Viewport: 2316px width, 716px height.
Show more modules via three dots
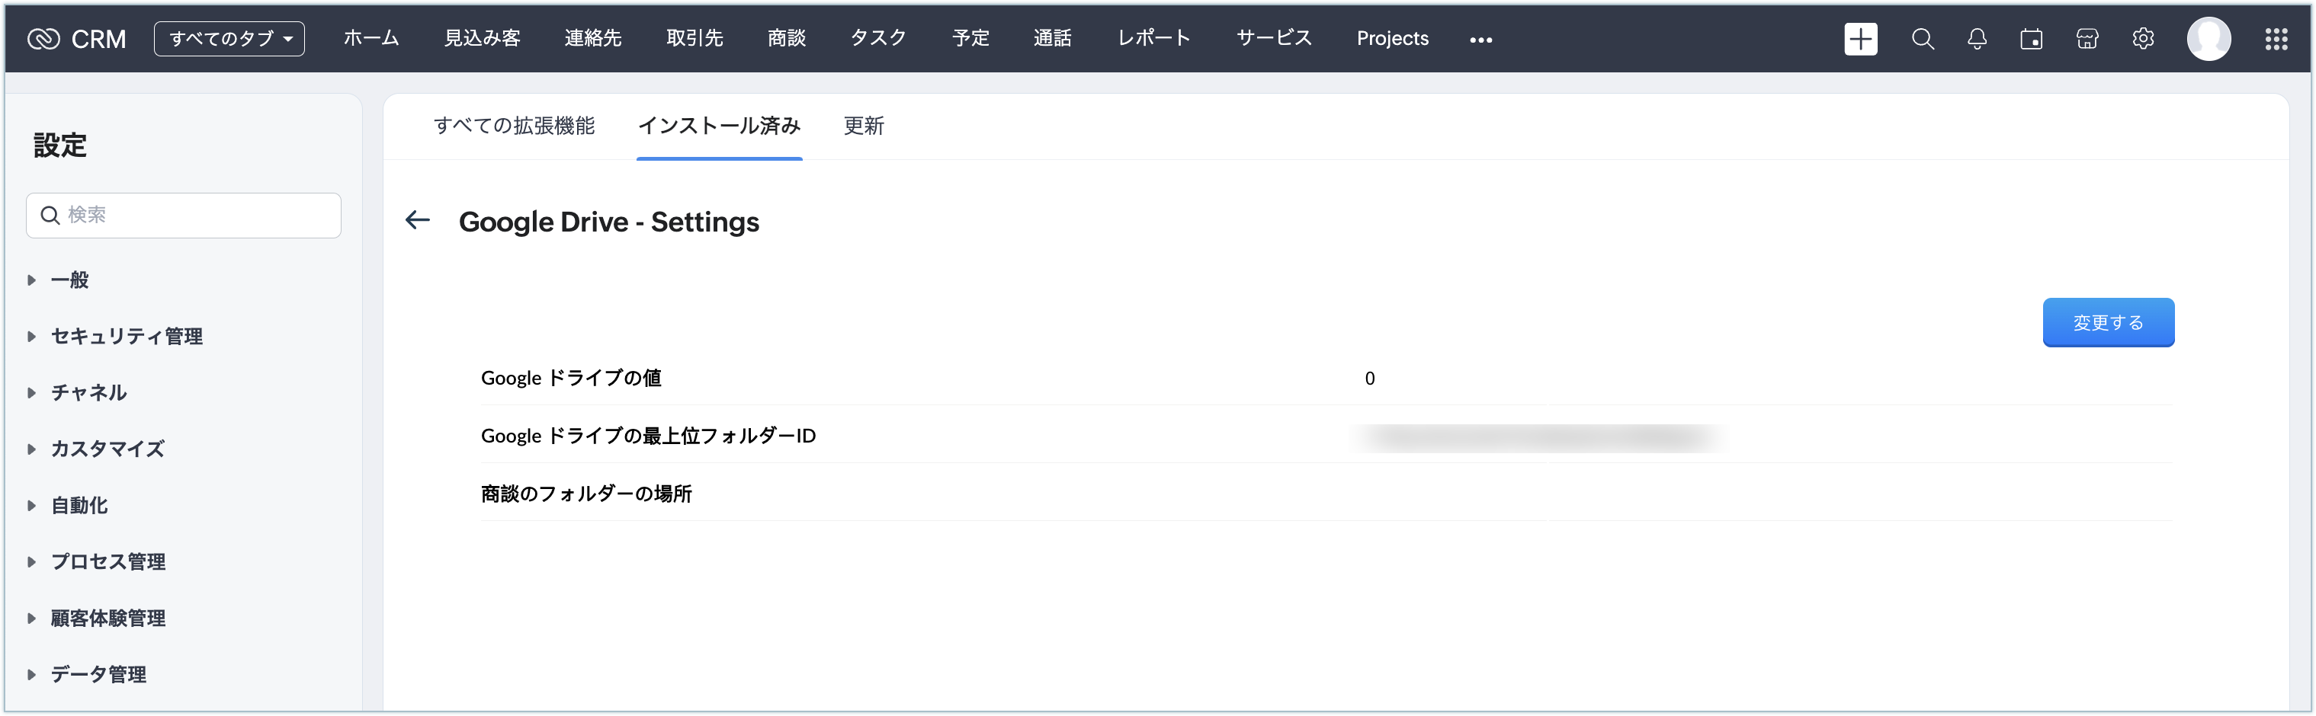point(1480,40)
